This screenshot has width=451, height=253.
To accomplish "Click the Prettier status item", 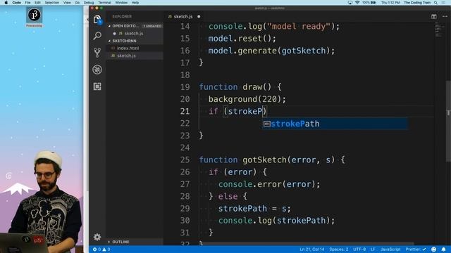I will tap(416, 249).
